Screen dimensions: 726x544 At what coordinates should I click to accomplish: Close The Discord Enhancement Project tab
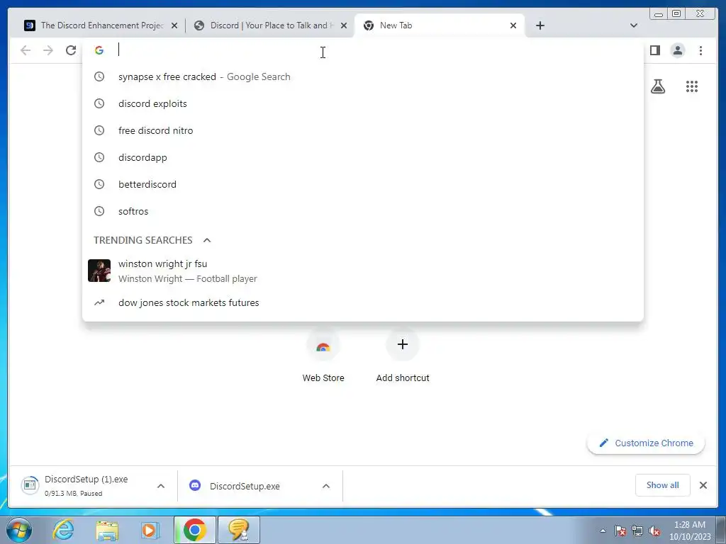coord(174,25)
